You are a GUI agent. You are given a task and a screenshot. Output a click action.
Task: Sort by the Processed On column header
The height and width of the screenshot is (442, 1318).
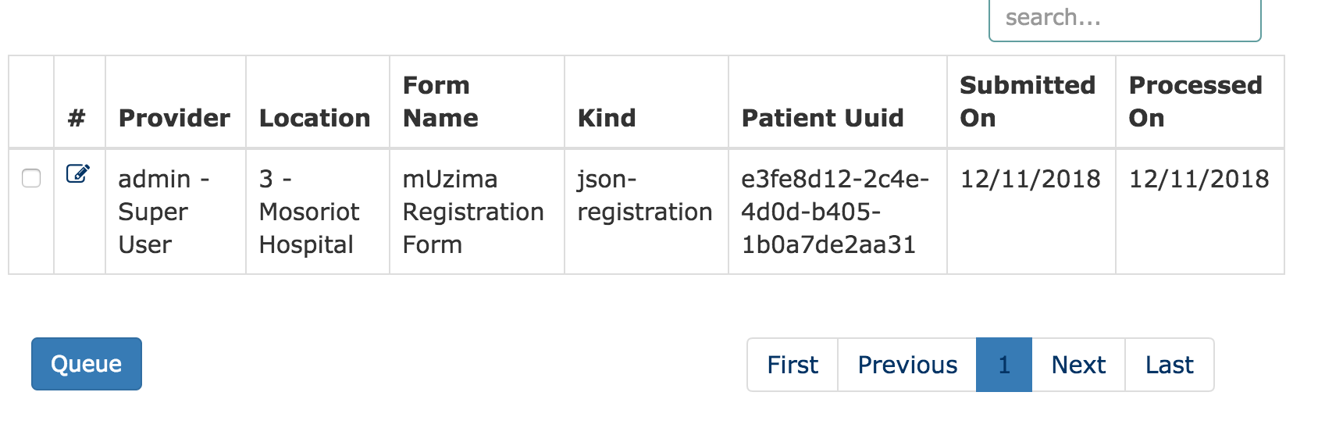[x=1195, y=102]
